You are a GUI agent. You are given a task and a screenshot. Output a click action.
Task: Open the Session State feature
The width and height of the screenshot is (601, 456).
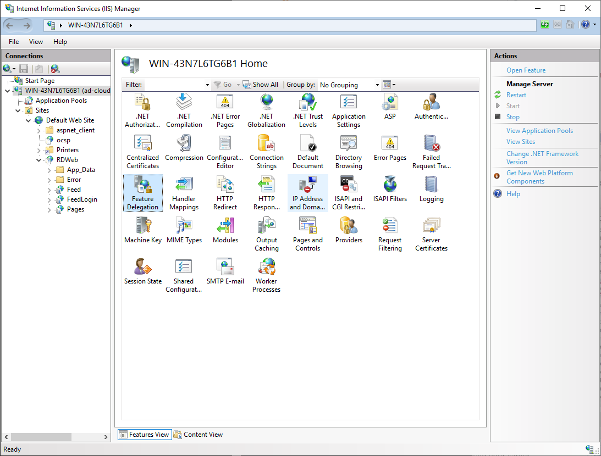[142, 271]
